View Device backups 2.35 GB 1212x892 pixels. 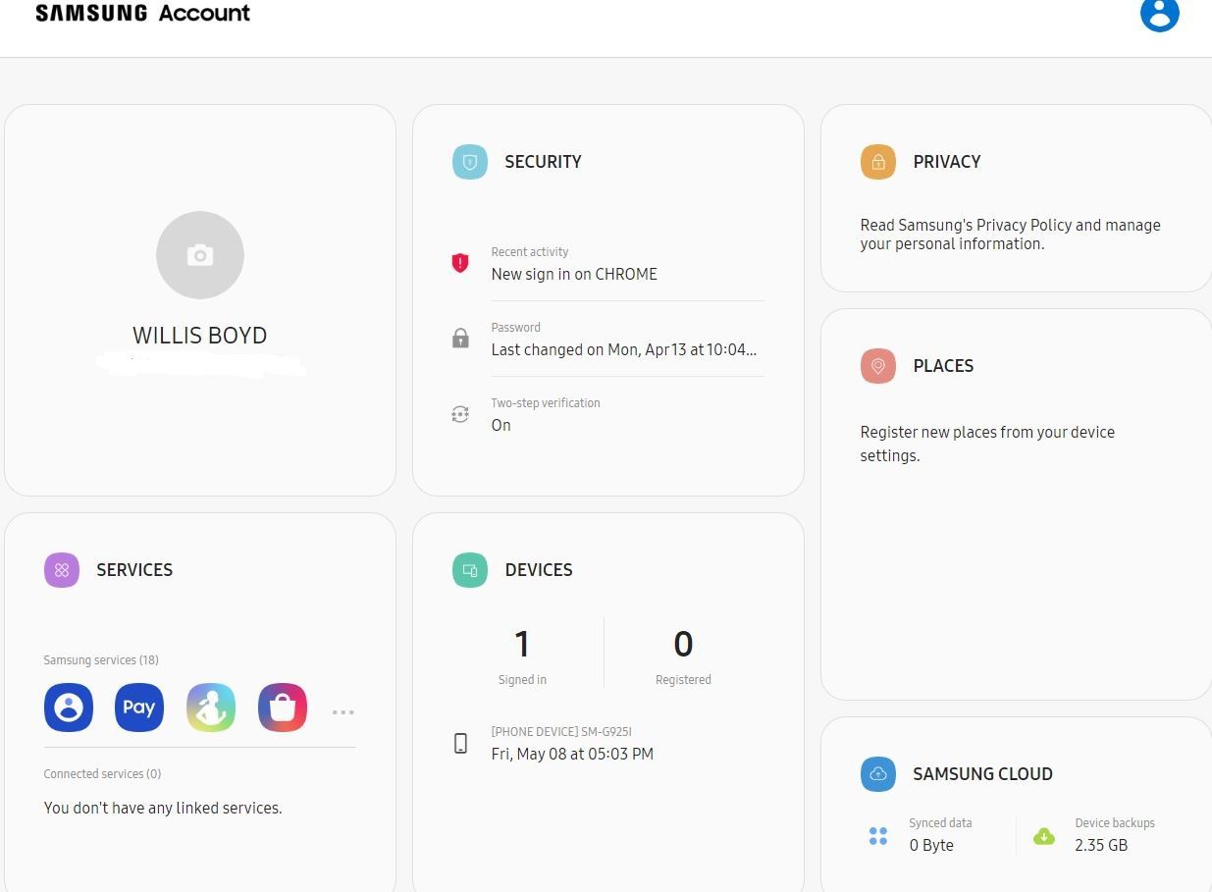pyautogui.click(x=1100, y=835)
